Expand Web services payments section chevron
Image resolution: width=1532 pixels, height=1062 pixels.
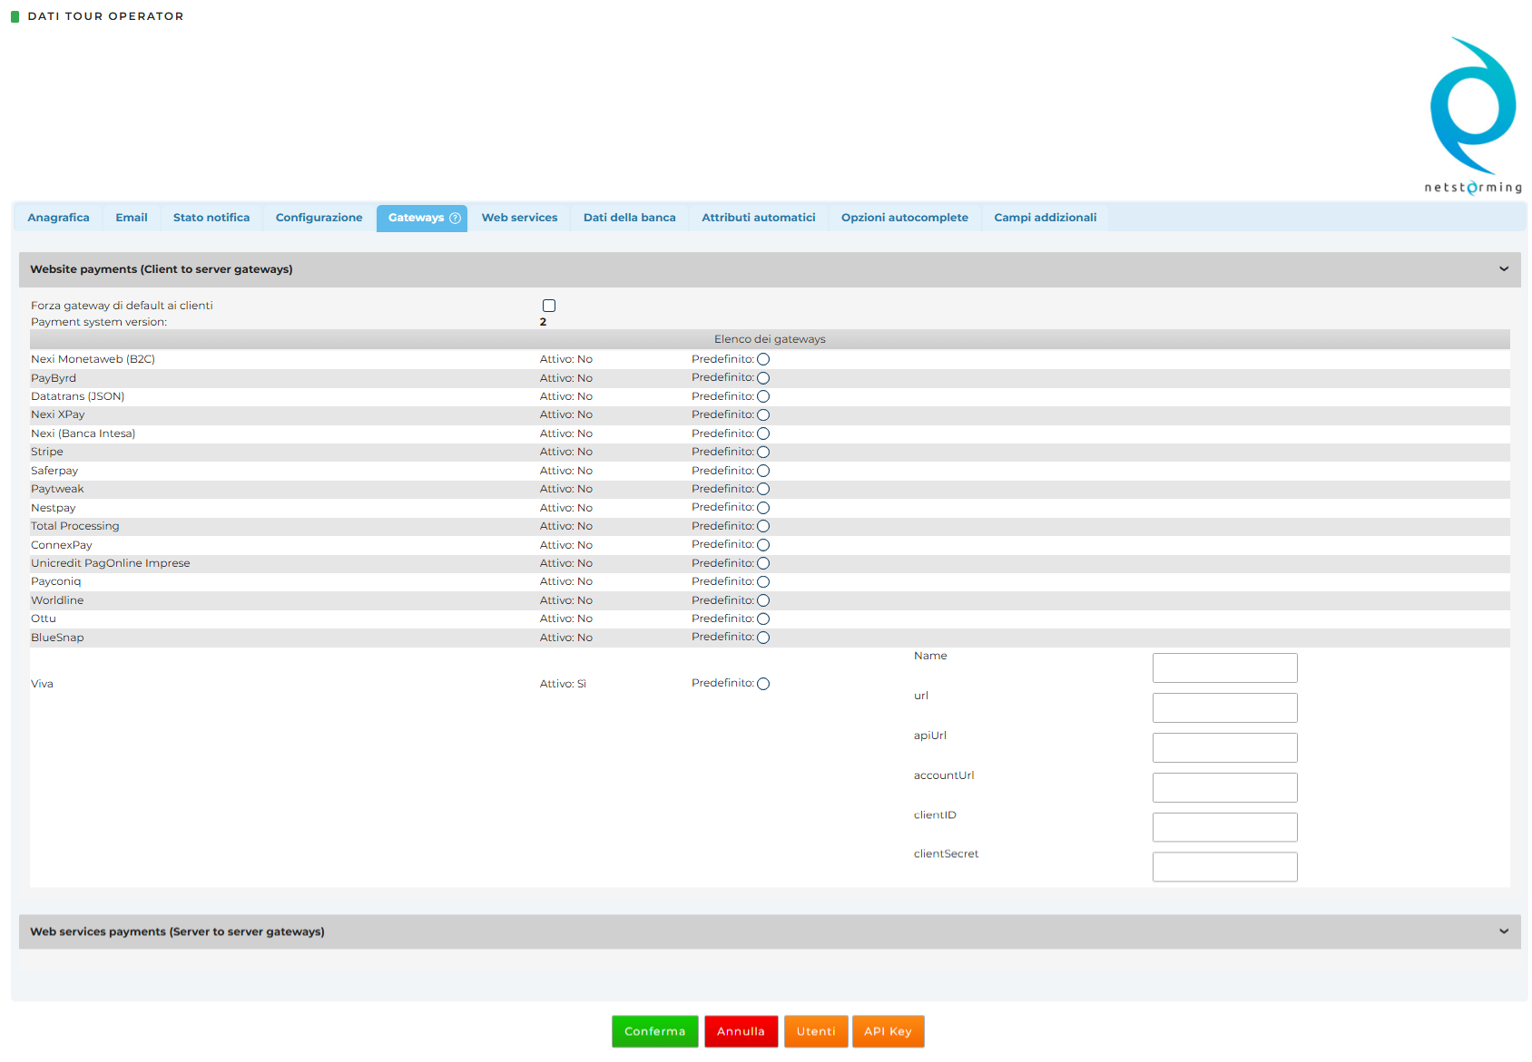point(1503,931)
